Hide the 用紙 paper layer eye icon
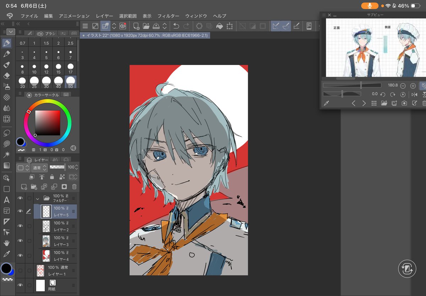426x296 pixels. coord(20,285)
